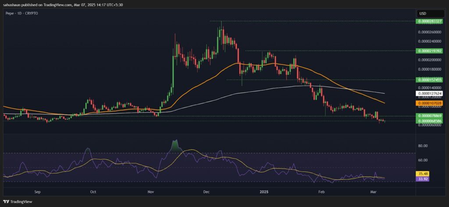The image size is (449, 207).
Task: Click the Dec label on time axis
Action: pos(207,192)
